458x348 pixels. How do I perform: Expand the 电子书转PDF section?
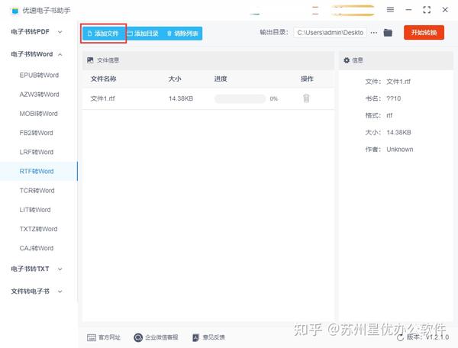pyautogui.click(x=37, y=32)
